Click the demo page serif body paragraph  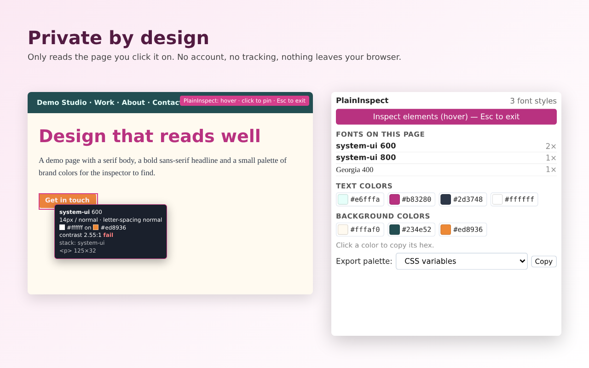coord(163,167)
